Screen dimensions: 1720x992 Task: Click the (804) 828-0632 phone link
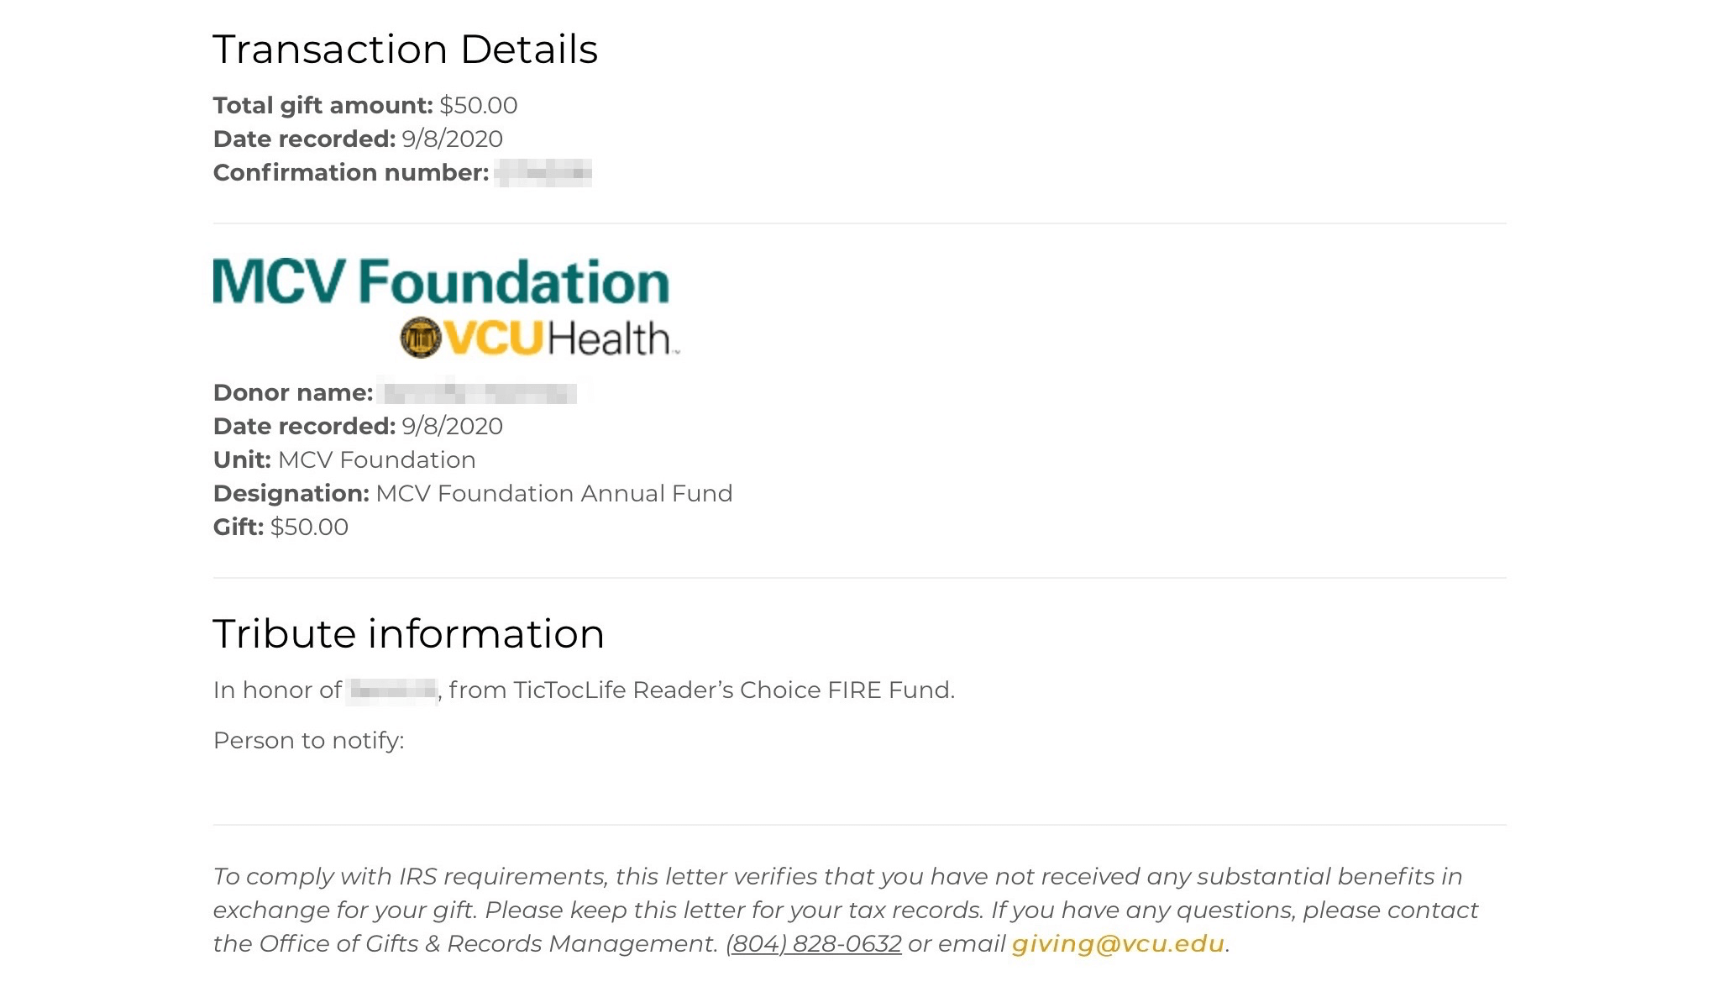point(814,944)
